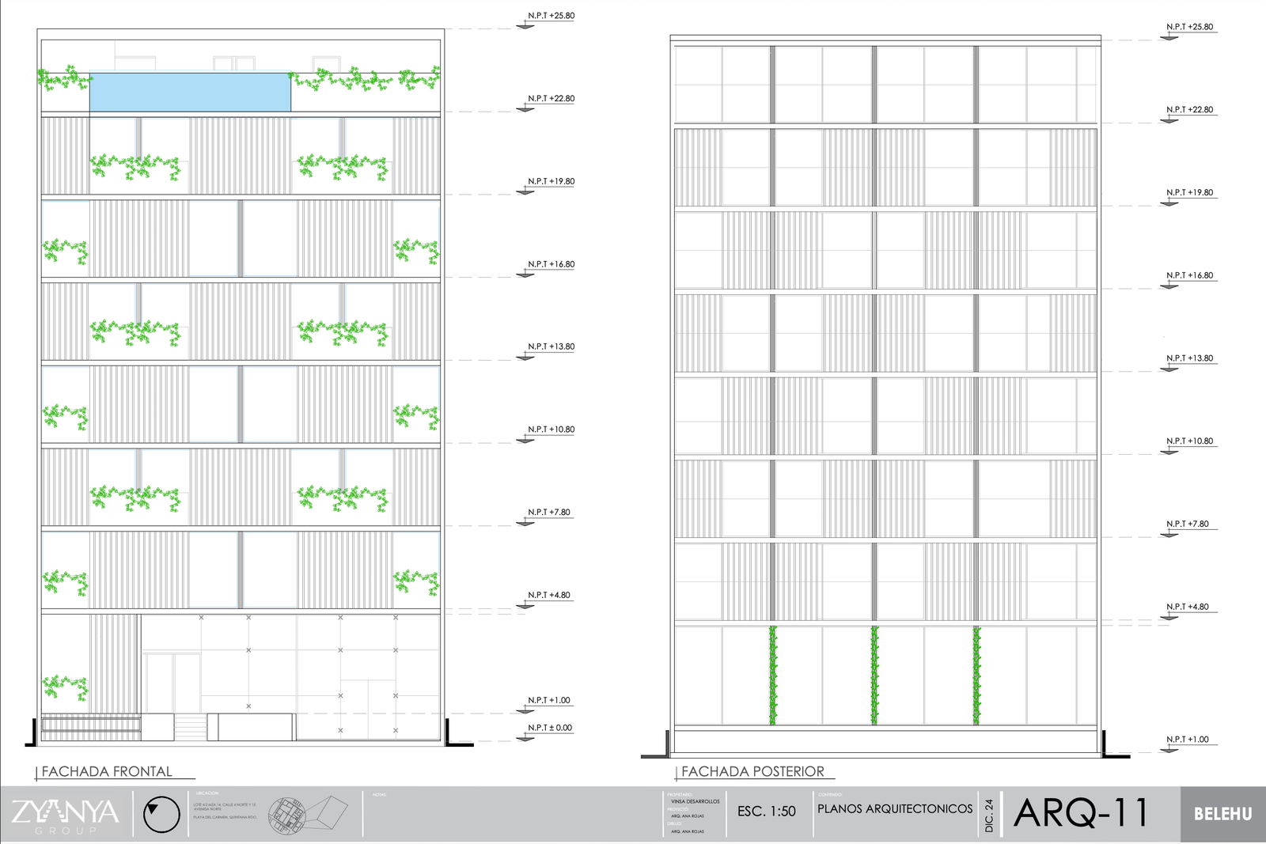Click the FACHADA FRONTAL drawing title

pos(107,771)
